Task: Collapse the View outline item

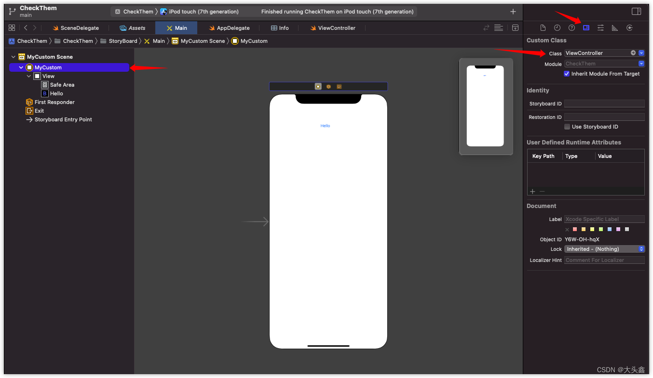Action: [x=29, y=76]
